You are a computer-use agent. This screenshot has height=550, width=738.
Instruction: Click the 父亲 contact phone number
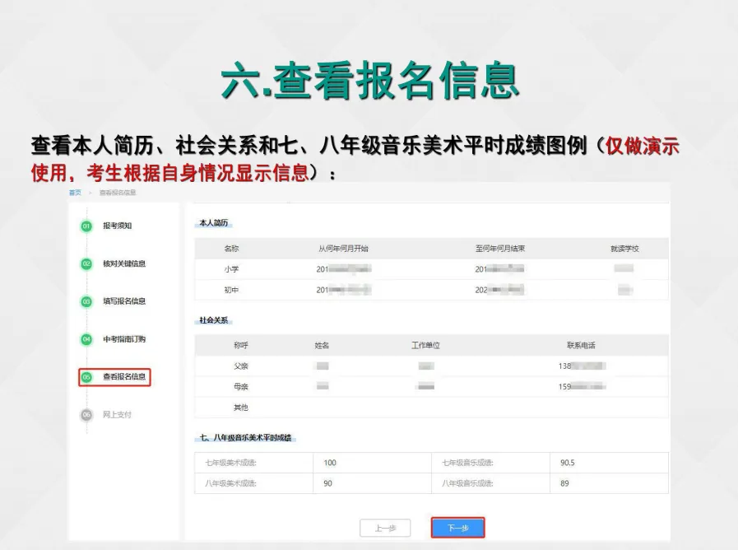click(x=581, y=368)
